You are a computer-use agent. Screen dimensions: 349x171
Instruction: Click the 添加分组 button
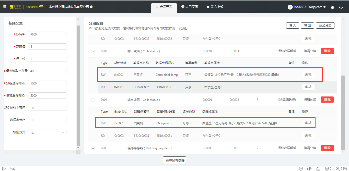(325, 26)
